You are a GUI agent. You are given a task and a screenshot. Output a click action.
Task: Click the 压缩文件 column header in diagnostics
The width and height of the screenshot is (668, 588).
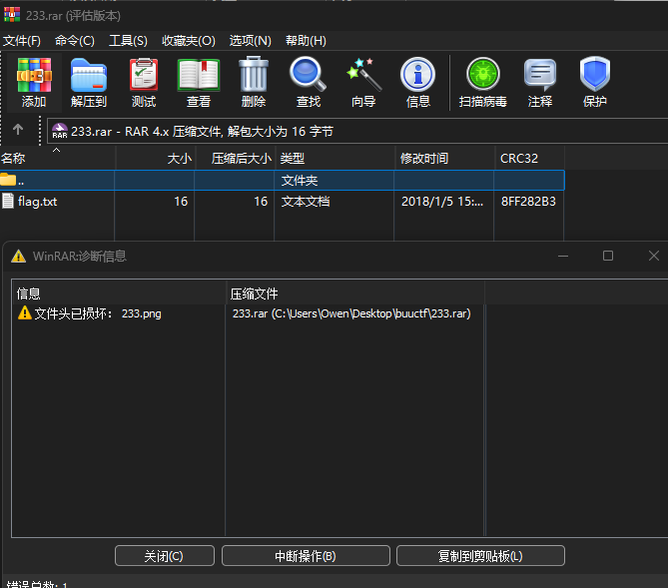point(355,294)
